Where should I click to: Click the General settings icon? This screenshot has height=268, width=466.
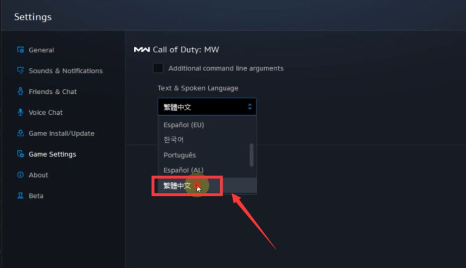click(x=20, y=50)
